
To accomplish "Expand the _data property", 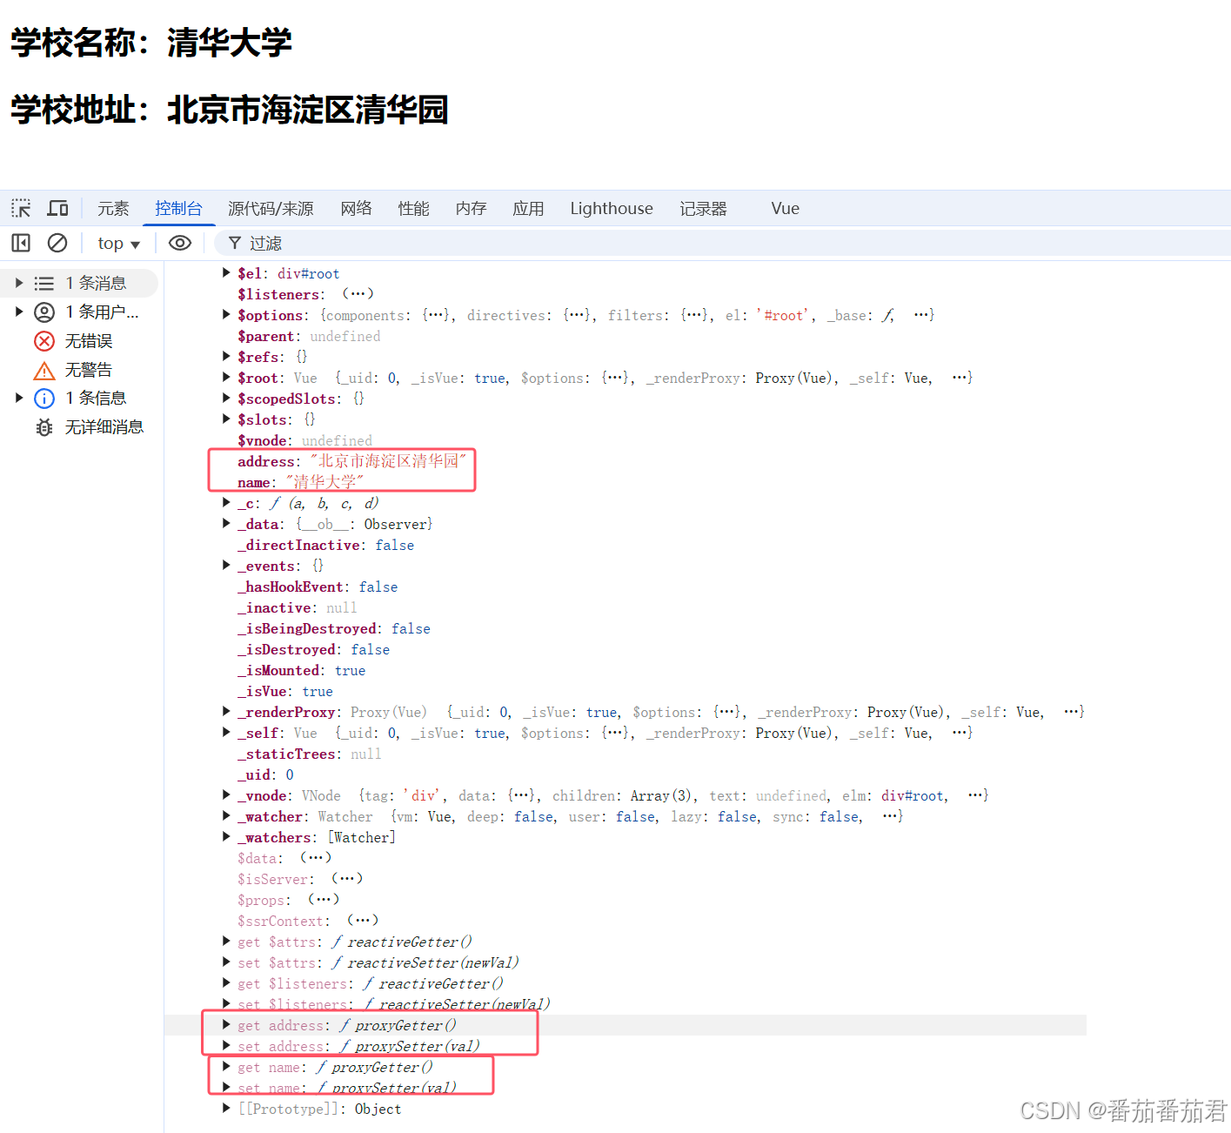I will click(225, 523).
